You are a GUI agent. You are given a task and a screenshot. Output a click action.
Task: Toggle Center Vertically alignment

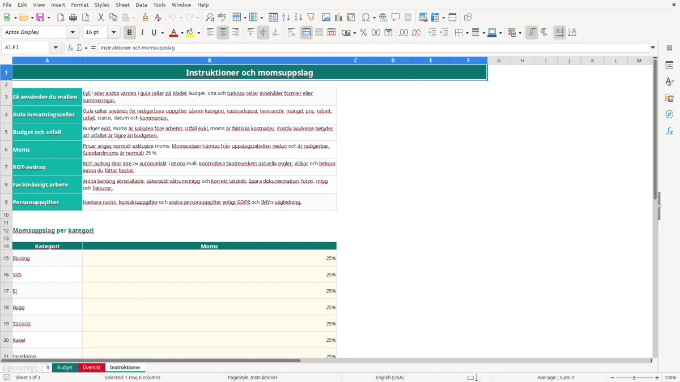(263, 33)
